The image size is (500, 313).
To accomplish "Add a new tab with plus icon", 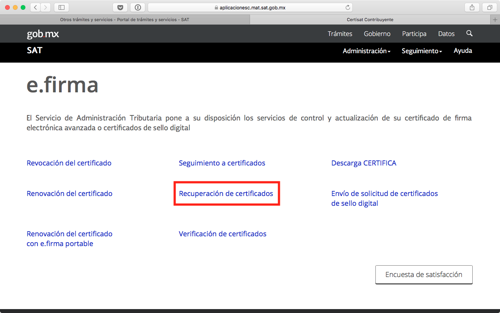I will (496, 20).
